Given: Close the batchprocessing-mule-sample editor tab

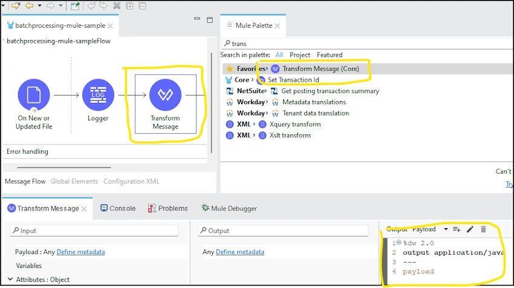Looking at the screenshot, I should (111, 25).
